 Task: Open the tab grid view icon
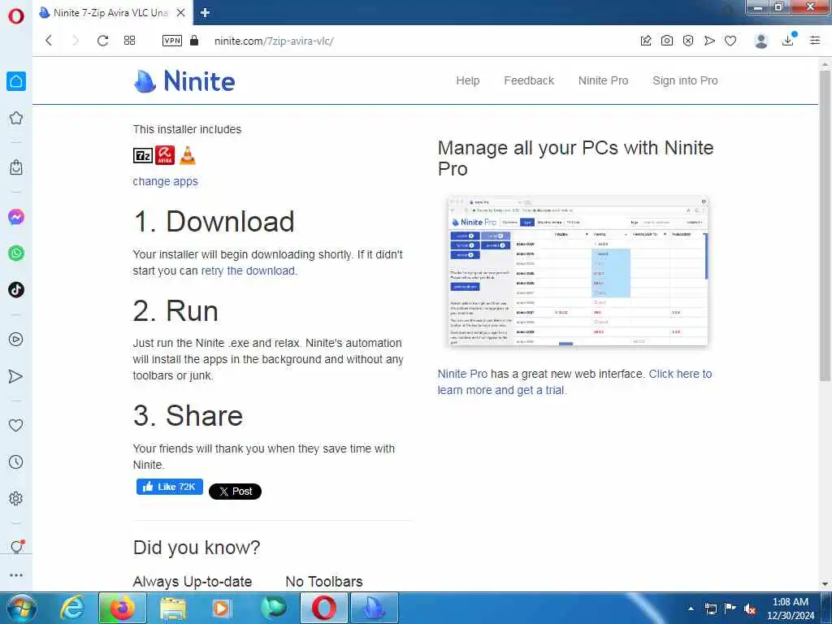pyautogui.click(x=129, y=41)
